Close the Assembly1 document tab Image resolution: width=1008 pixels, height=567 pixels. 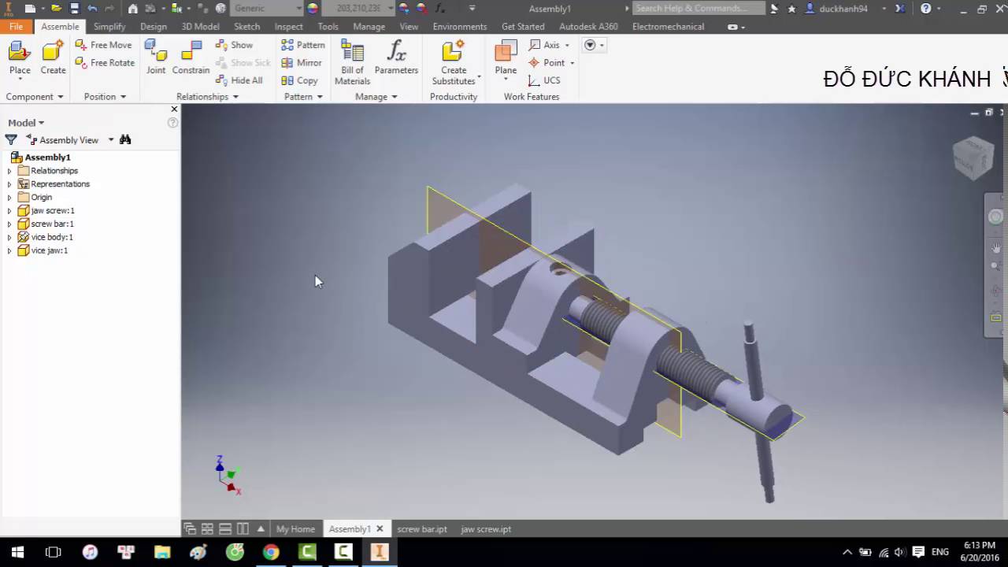(380, 529)
